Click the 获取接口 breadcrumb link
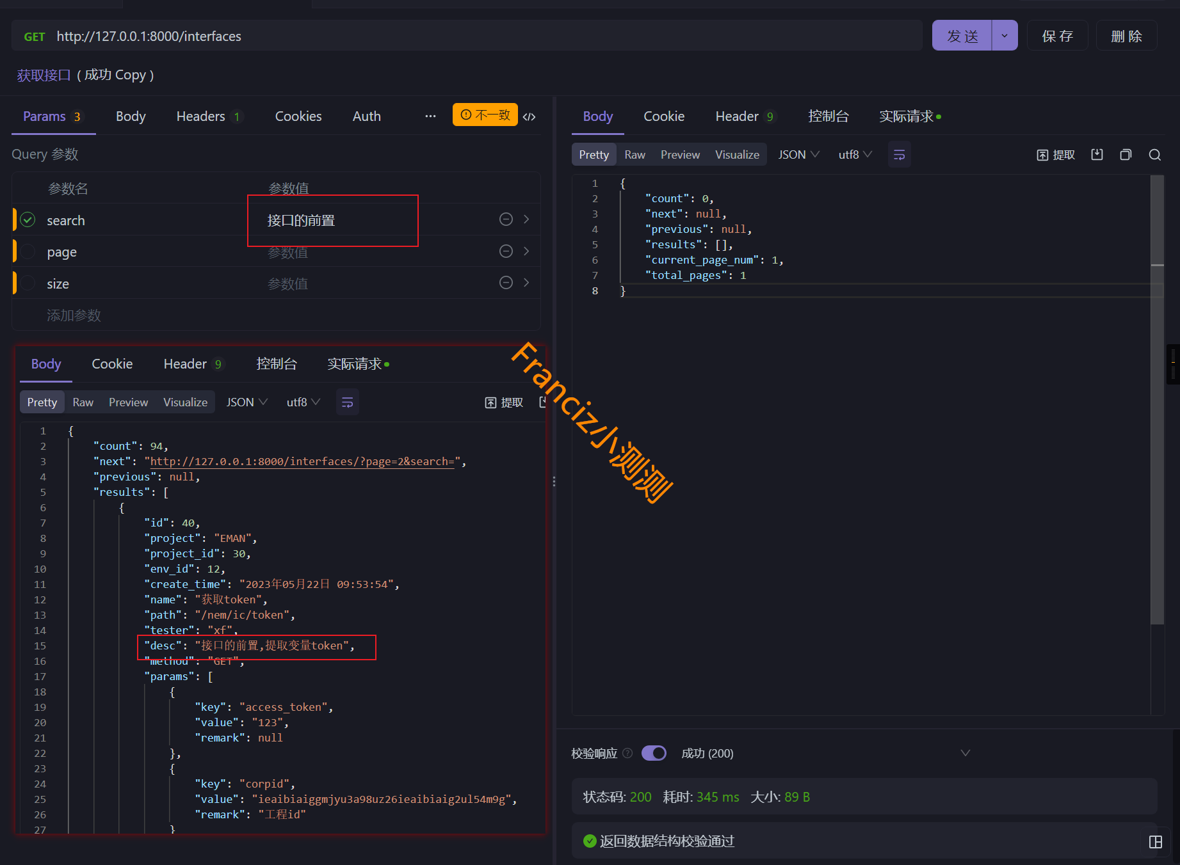Viewport: 1180px width, 865px height. click(x=44, y=75)
